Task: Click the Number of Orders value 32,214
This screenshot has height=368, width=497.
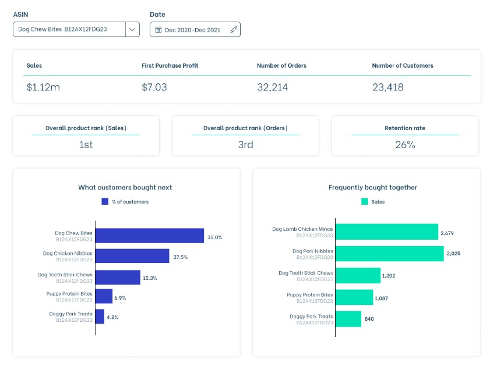Action: click(272, 85)
